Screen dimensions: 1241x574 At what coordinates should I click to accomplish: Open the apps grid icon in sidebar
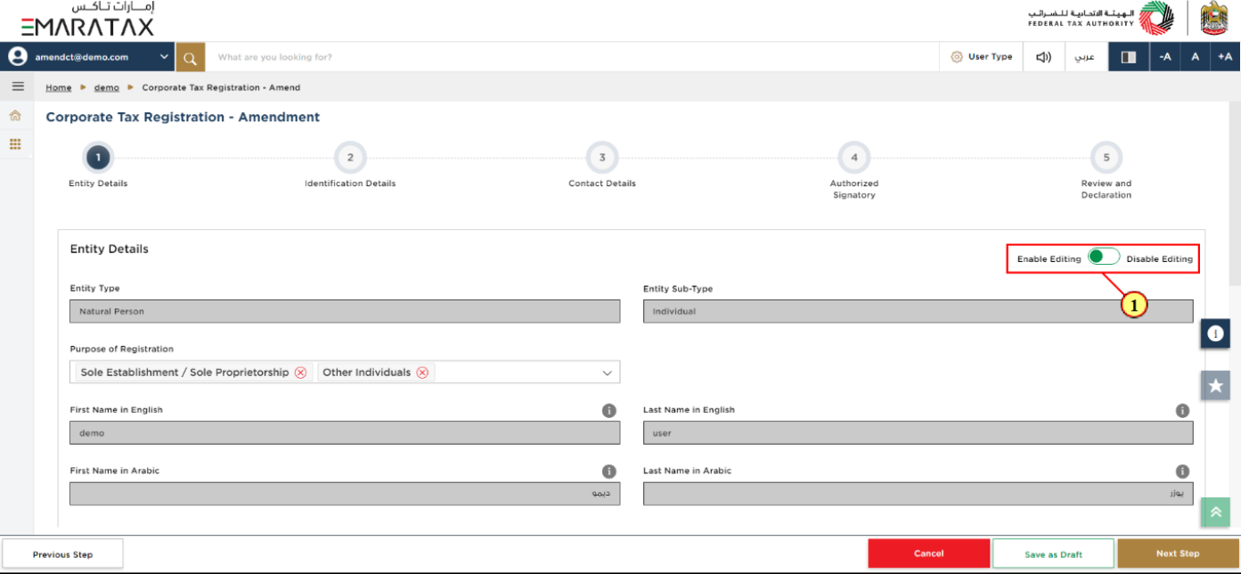point(15,143)
